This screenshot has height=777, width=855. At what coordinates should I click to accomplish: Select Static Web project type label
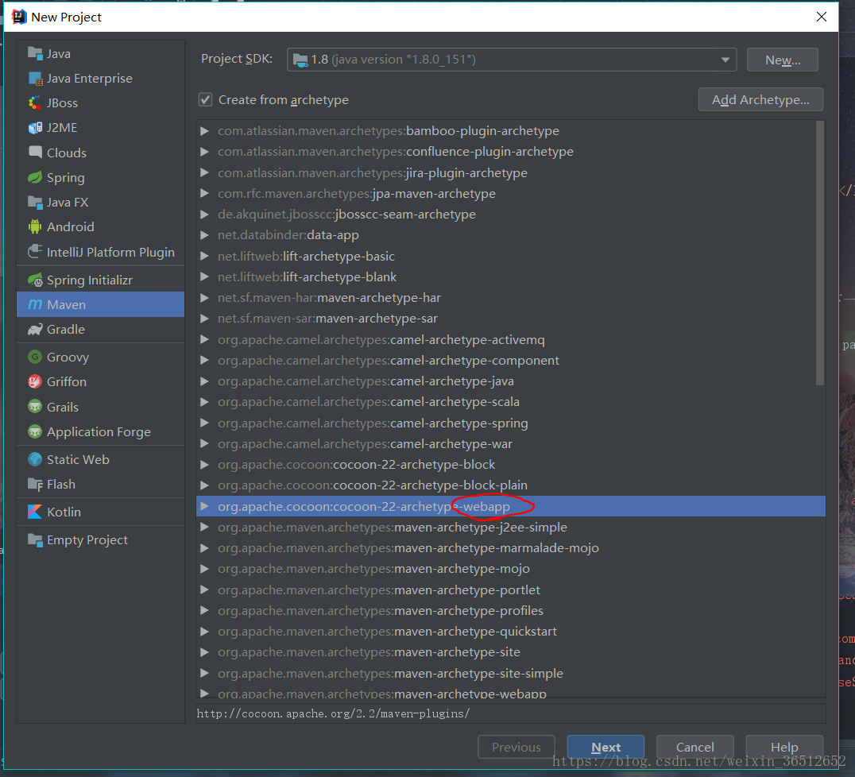point(78,460)
